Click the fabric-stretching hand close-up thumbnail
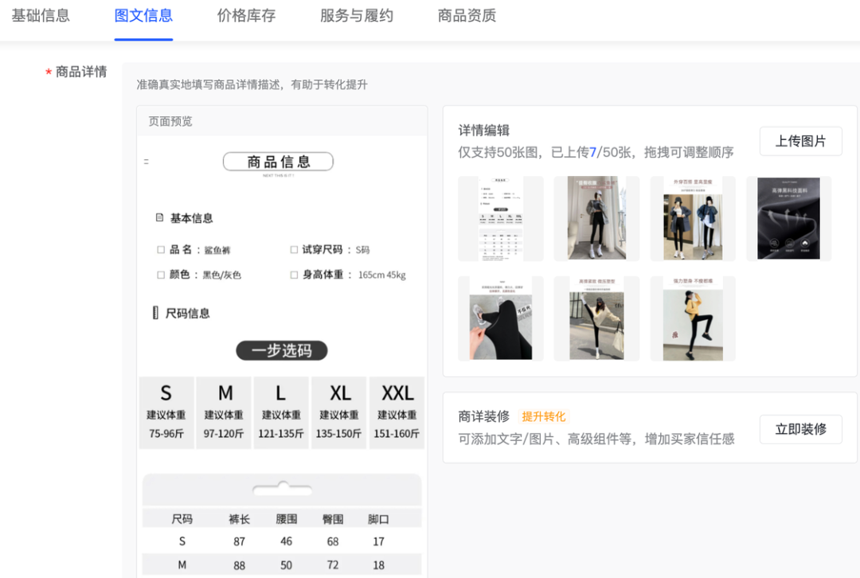 pyautogui.click(x=500, y=318)
